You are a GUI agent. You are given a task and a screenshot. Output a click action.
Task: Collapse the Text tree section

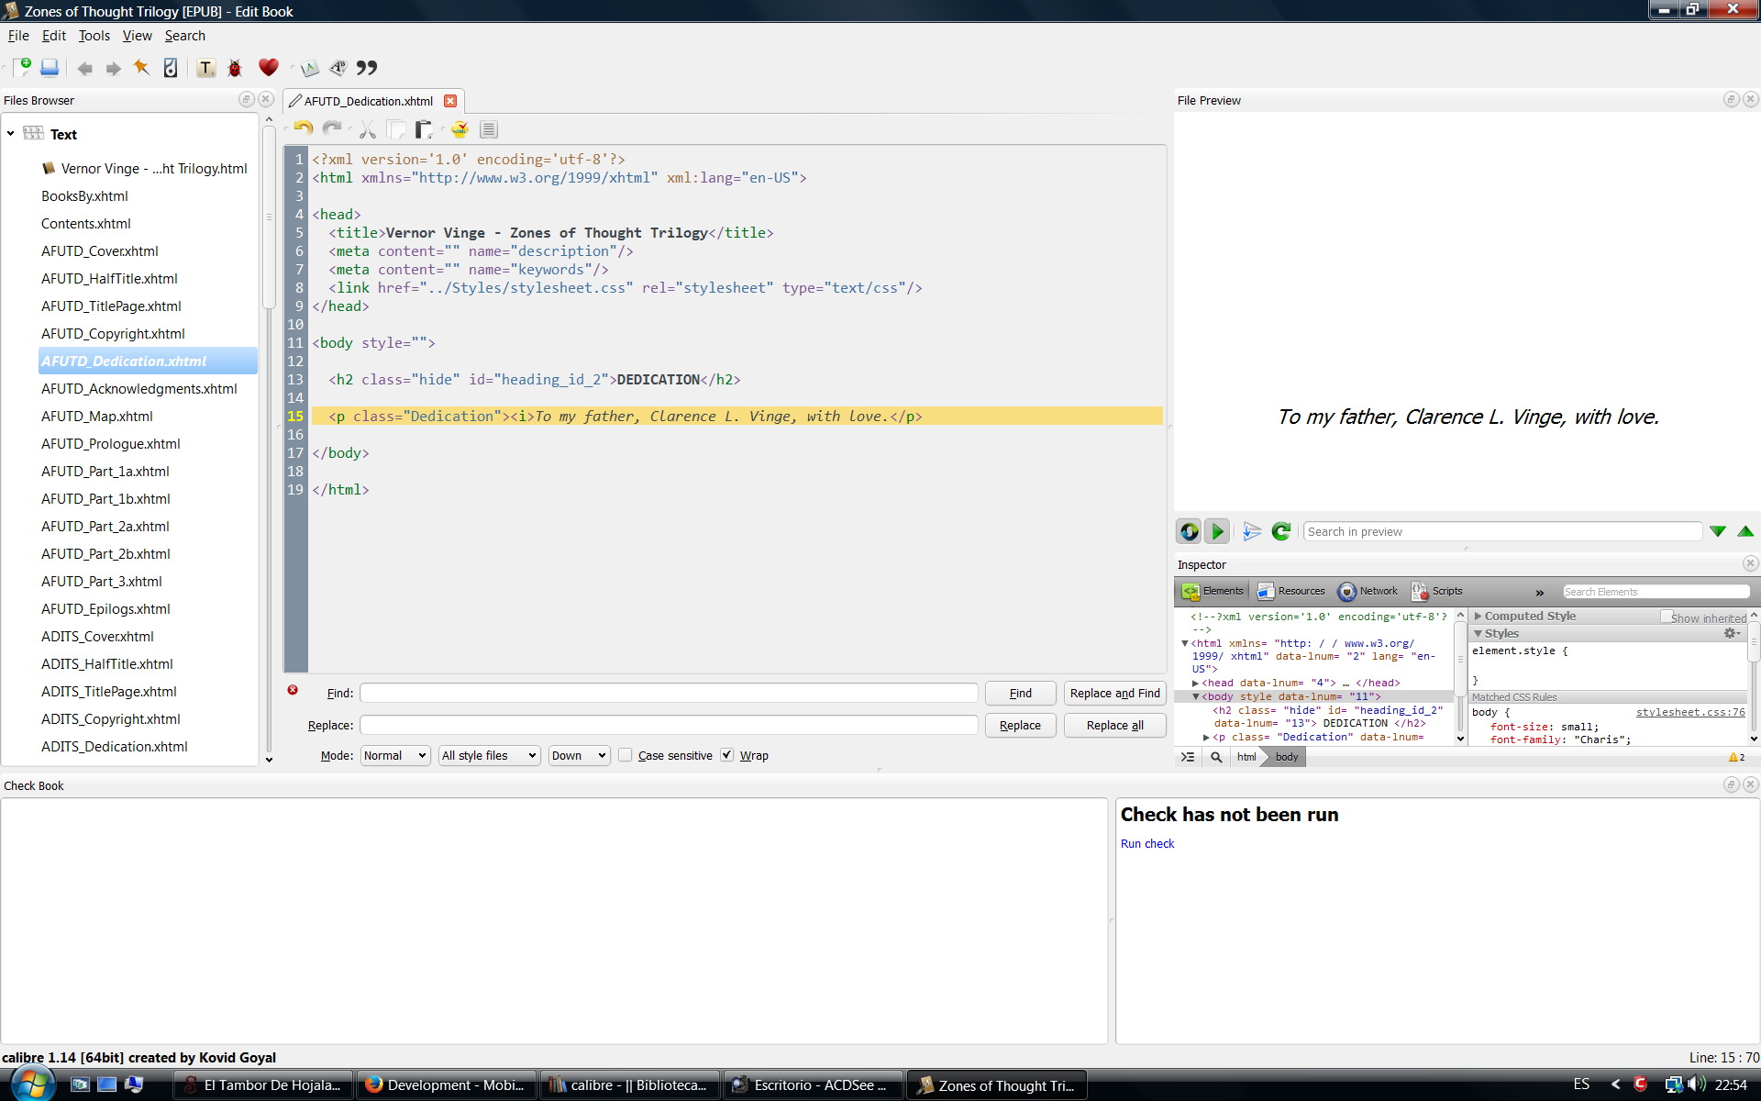pos(11,134)
